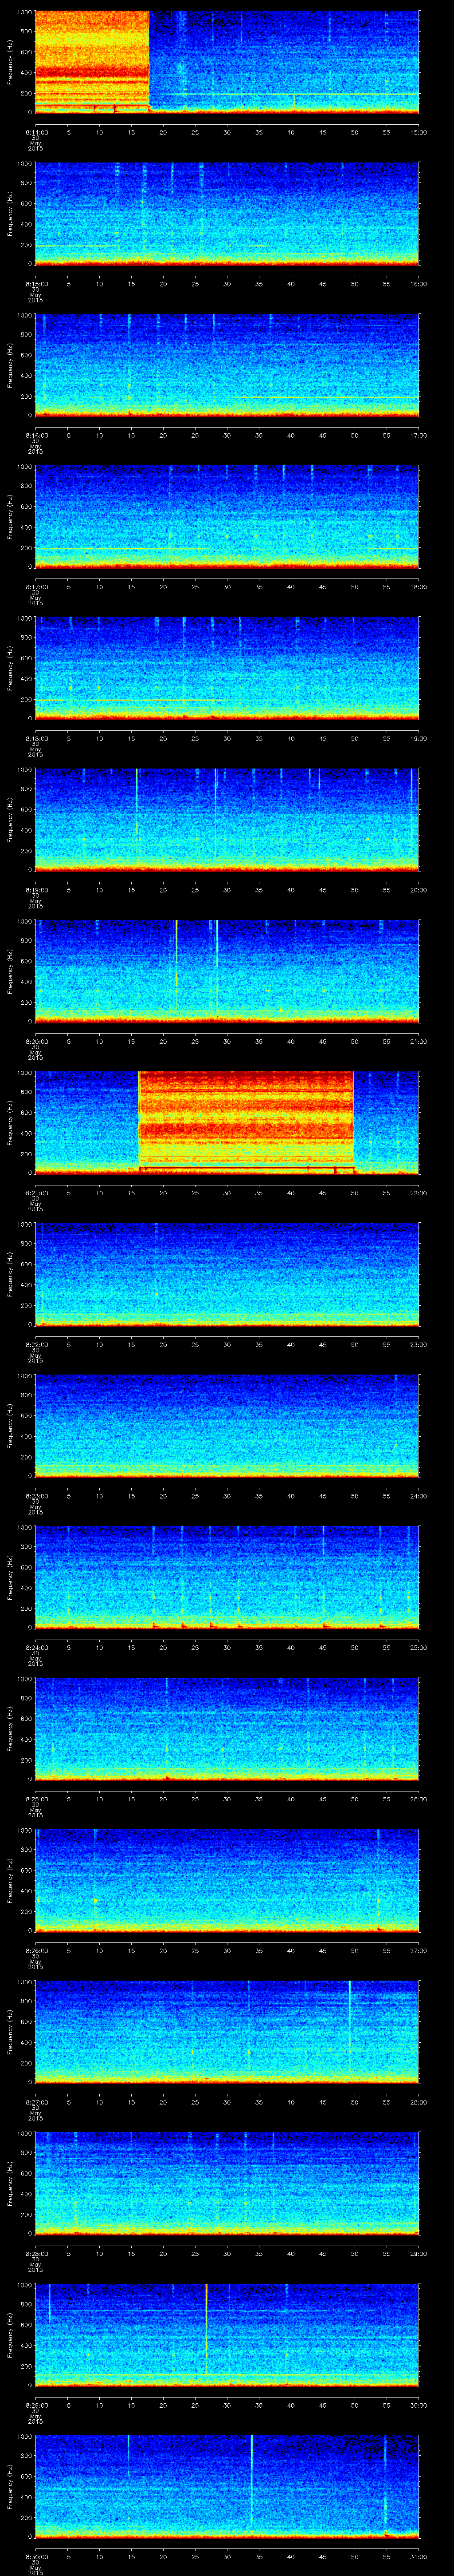Click the Frequency (Hz) axis label of 8:14 spectrogram

tap(11, 62)
